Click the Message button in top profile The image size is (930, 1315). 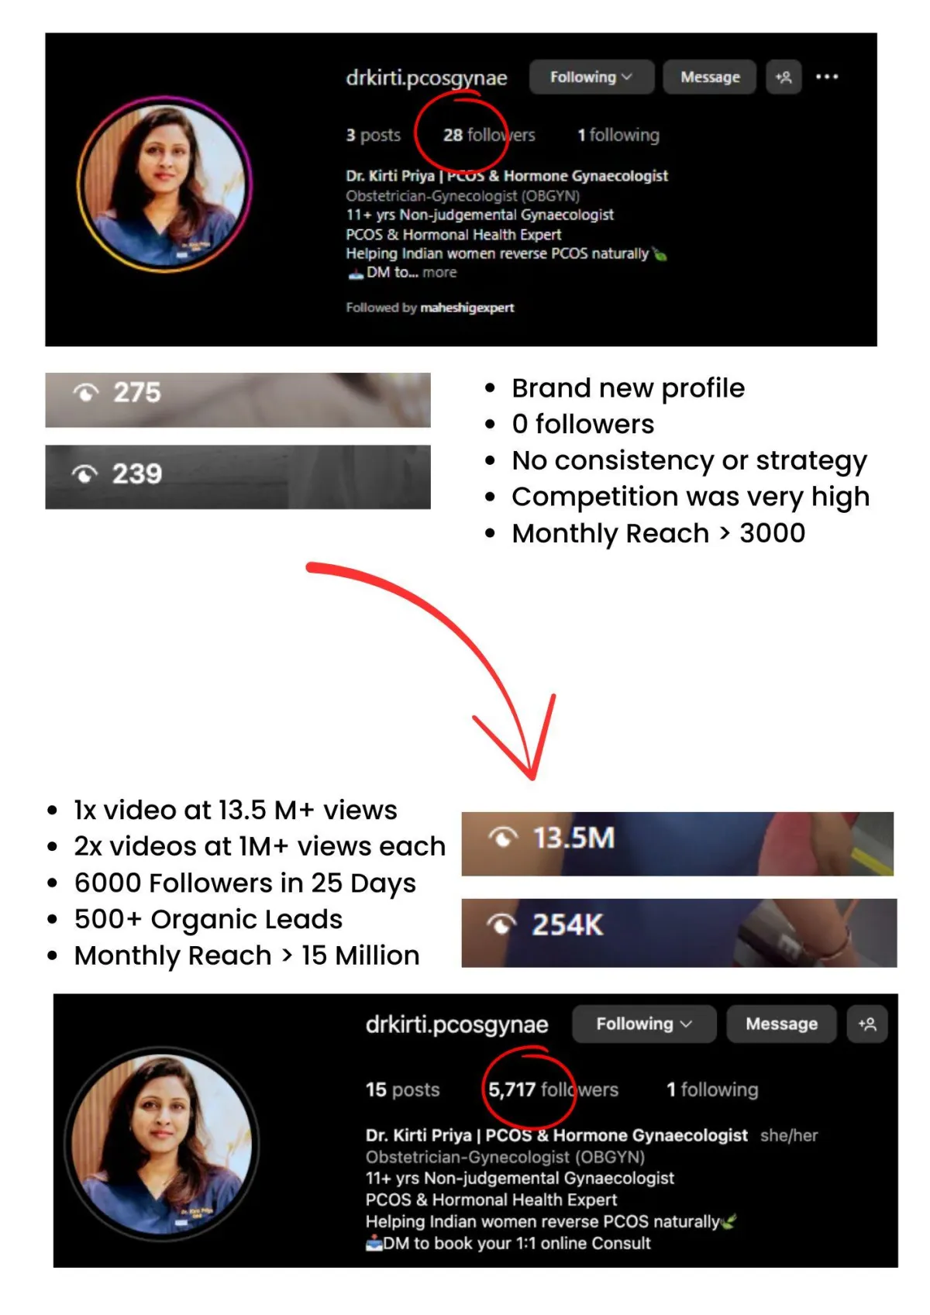click(710, 77)
